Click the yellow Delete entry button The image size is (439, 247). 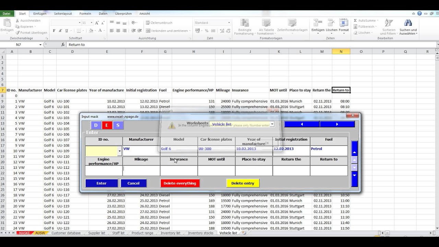coord(243,183)
